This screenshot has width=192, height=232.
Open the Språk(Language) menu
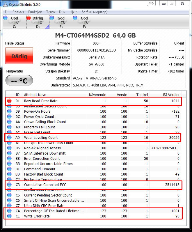(x=95, y=12)
